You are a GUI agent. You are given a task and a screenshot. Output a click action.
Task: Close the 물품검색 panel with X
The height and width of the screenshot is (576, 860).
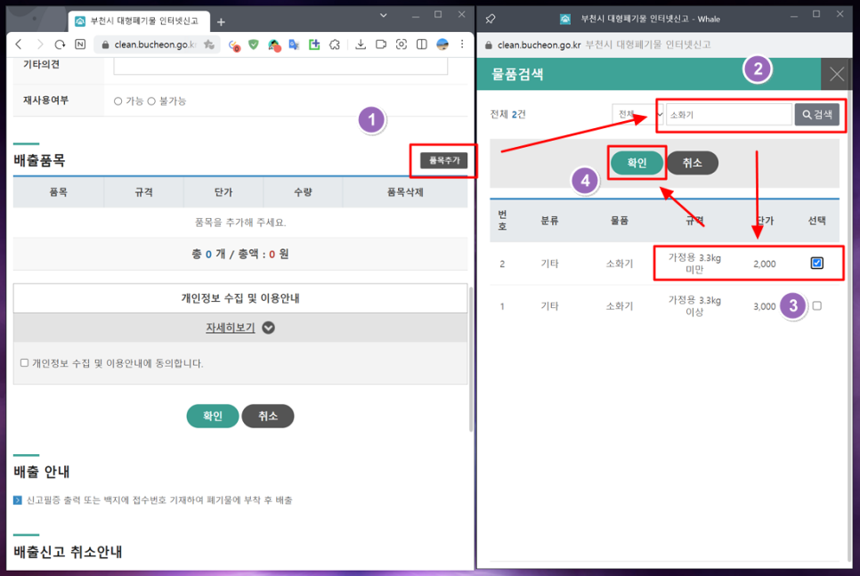point(836,74)
